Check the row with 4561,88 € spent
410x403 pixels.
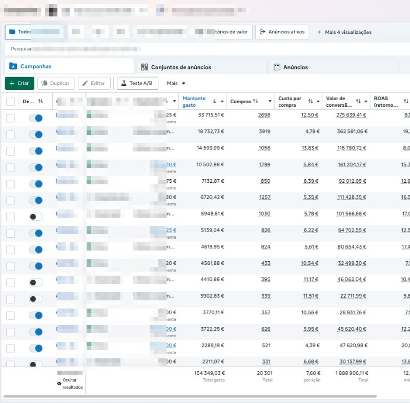10,266
